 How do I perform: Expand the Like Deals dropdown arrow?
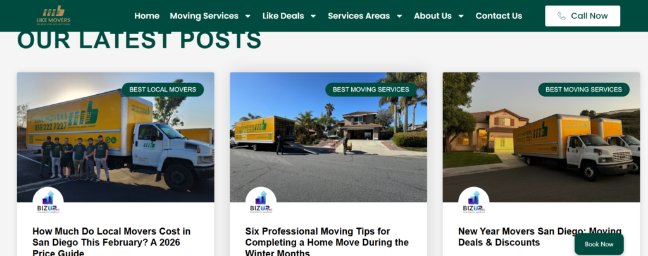point(313,16)
